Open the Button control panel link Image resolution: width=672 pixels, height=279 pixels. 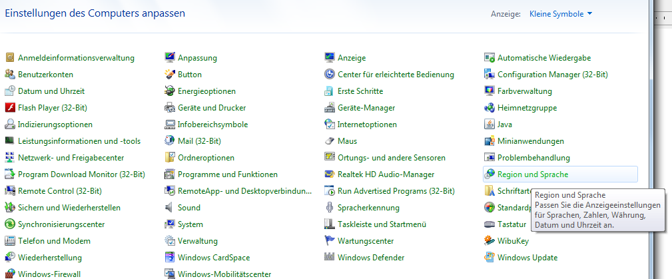tap(190, 74)
